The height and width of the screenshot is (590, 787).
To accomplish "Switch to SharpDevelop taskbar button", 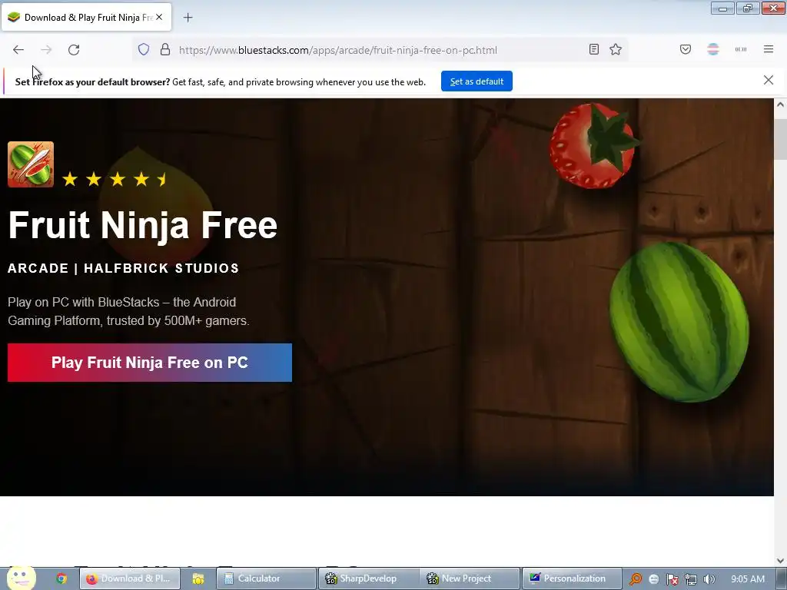I will point(368,578).
